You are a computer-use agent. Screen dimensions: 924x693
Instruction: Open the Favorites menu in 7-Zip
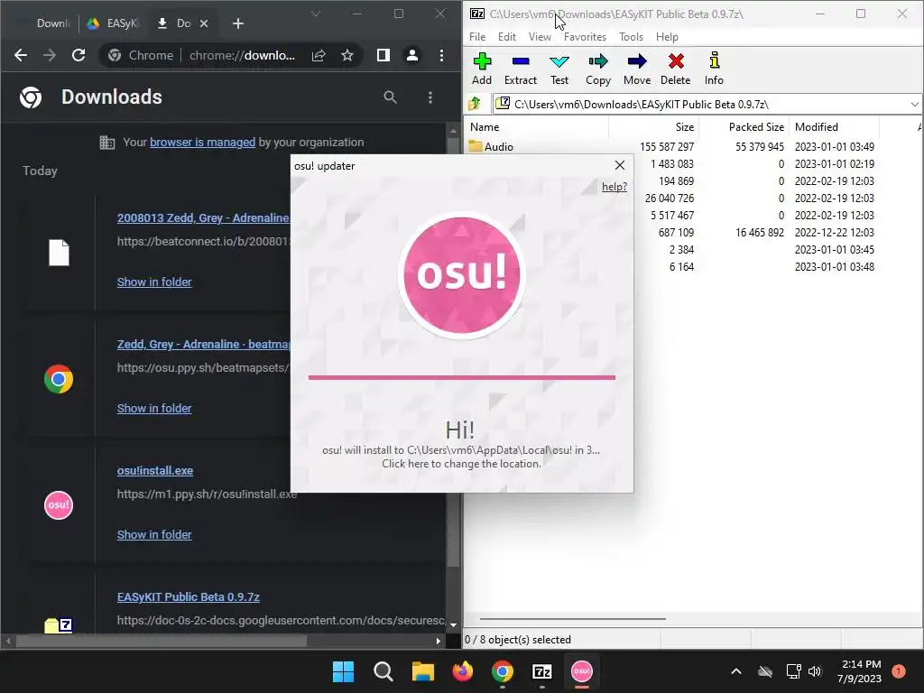click(585, 36)
